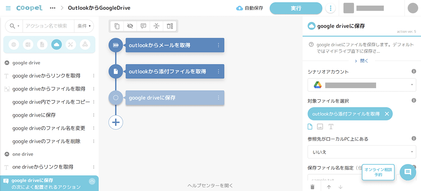
Task: Click the アクション名で検索 search field
Action: click(48, 26)
